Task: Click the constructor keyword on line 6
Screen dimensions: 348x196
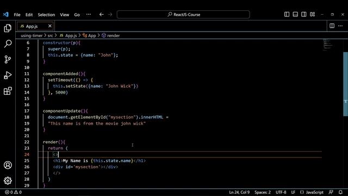Action: [57, 42]
